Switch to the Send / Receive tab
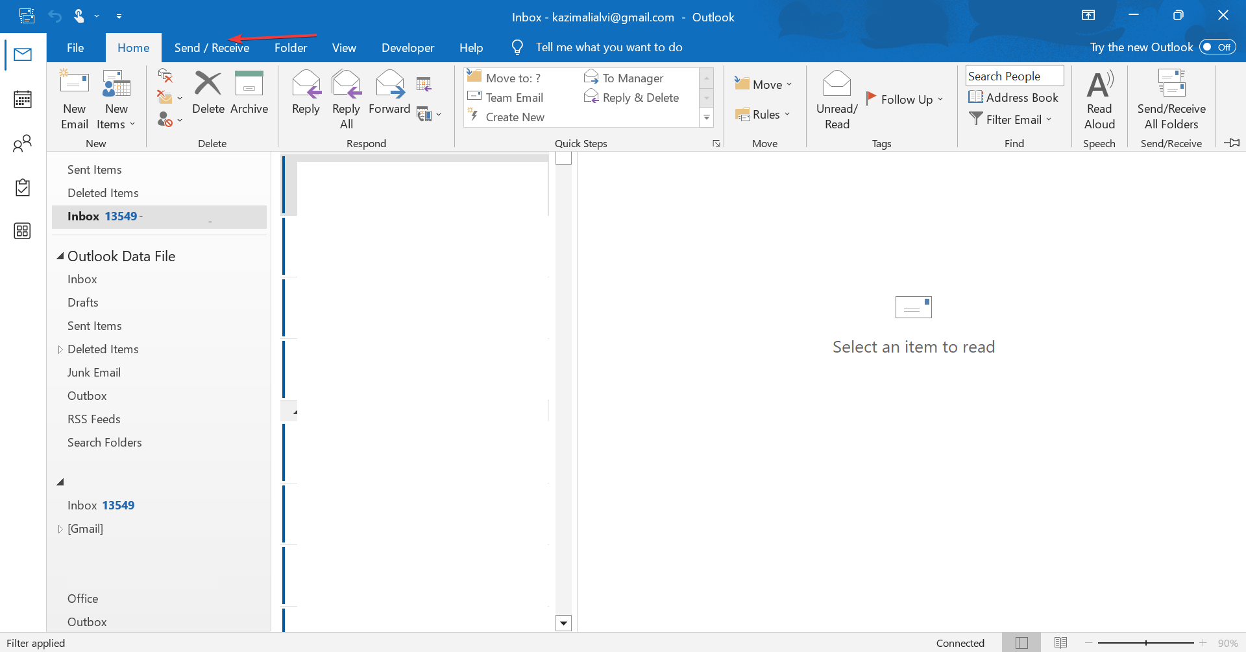Screen dimensions: 1246x652 (x=212, y=47)
